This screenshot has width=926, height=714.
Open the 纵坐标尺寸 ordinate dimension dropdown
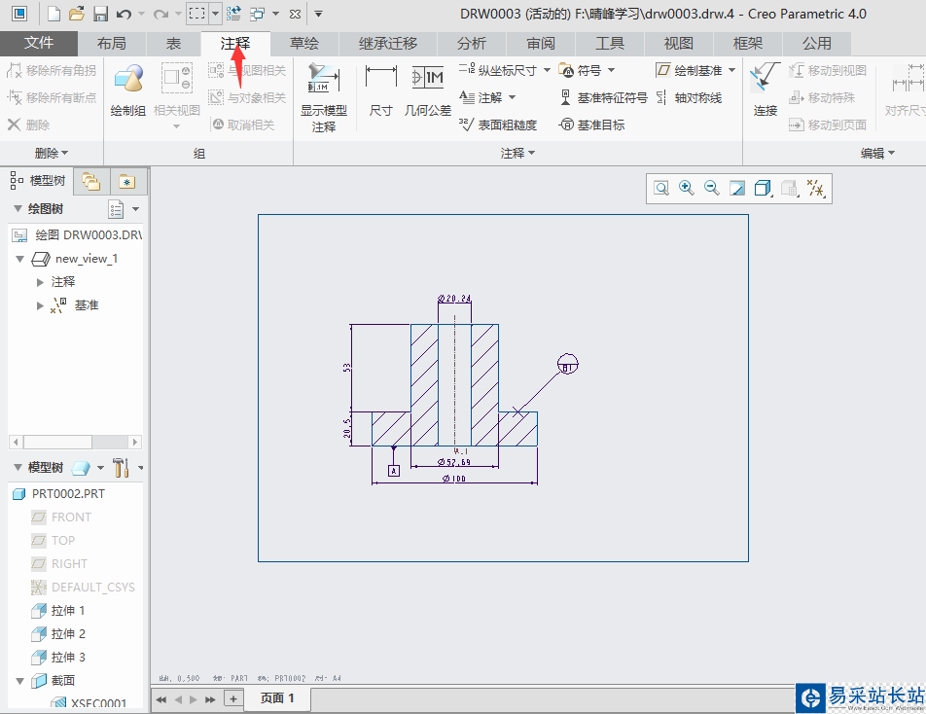tap(545, 70)
